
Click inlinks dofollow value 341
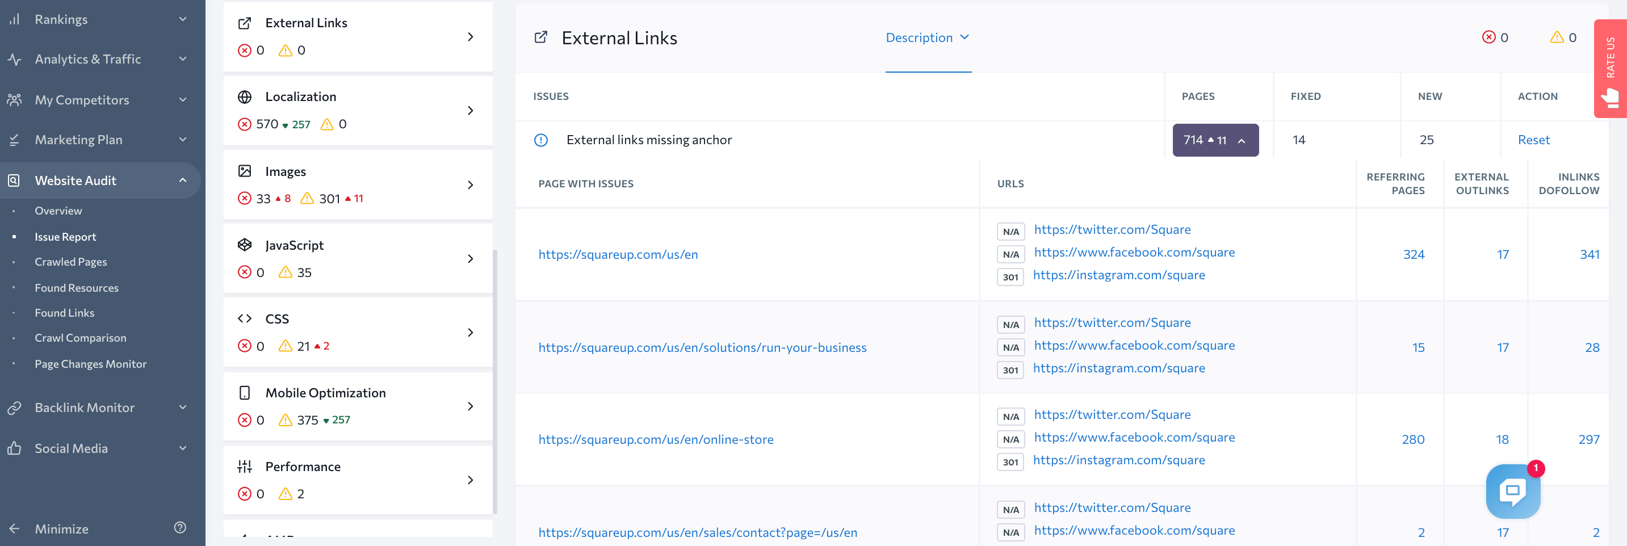pos(1589,254)
